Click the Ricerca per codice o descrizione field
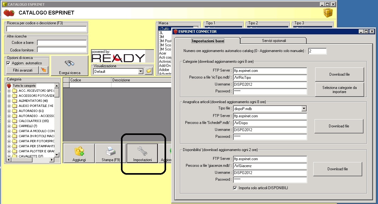Image resolution: width=378 pixels, height=204 pixels. [46, 29]
